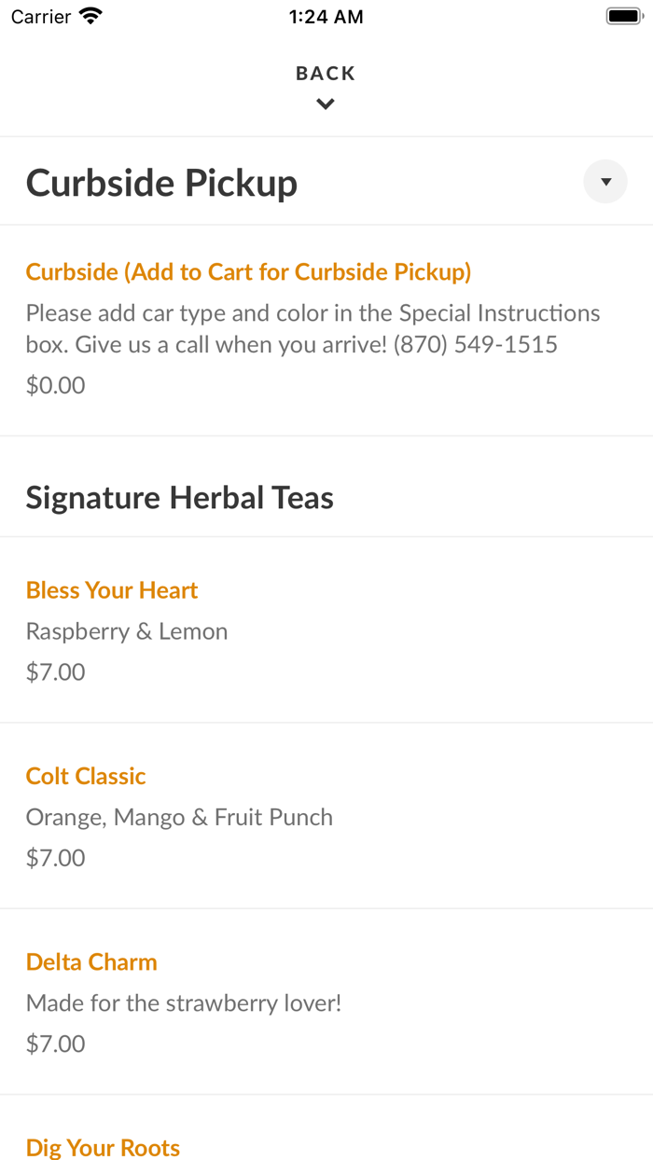Tap the curbside special instructions description text
Image resolution: width=653 pixels, height=1160 pixels.
[313, 328]
